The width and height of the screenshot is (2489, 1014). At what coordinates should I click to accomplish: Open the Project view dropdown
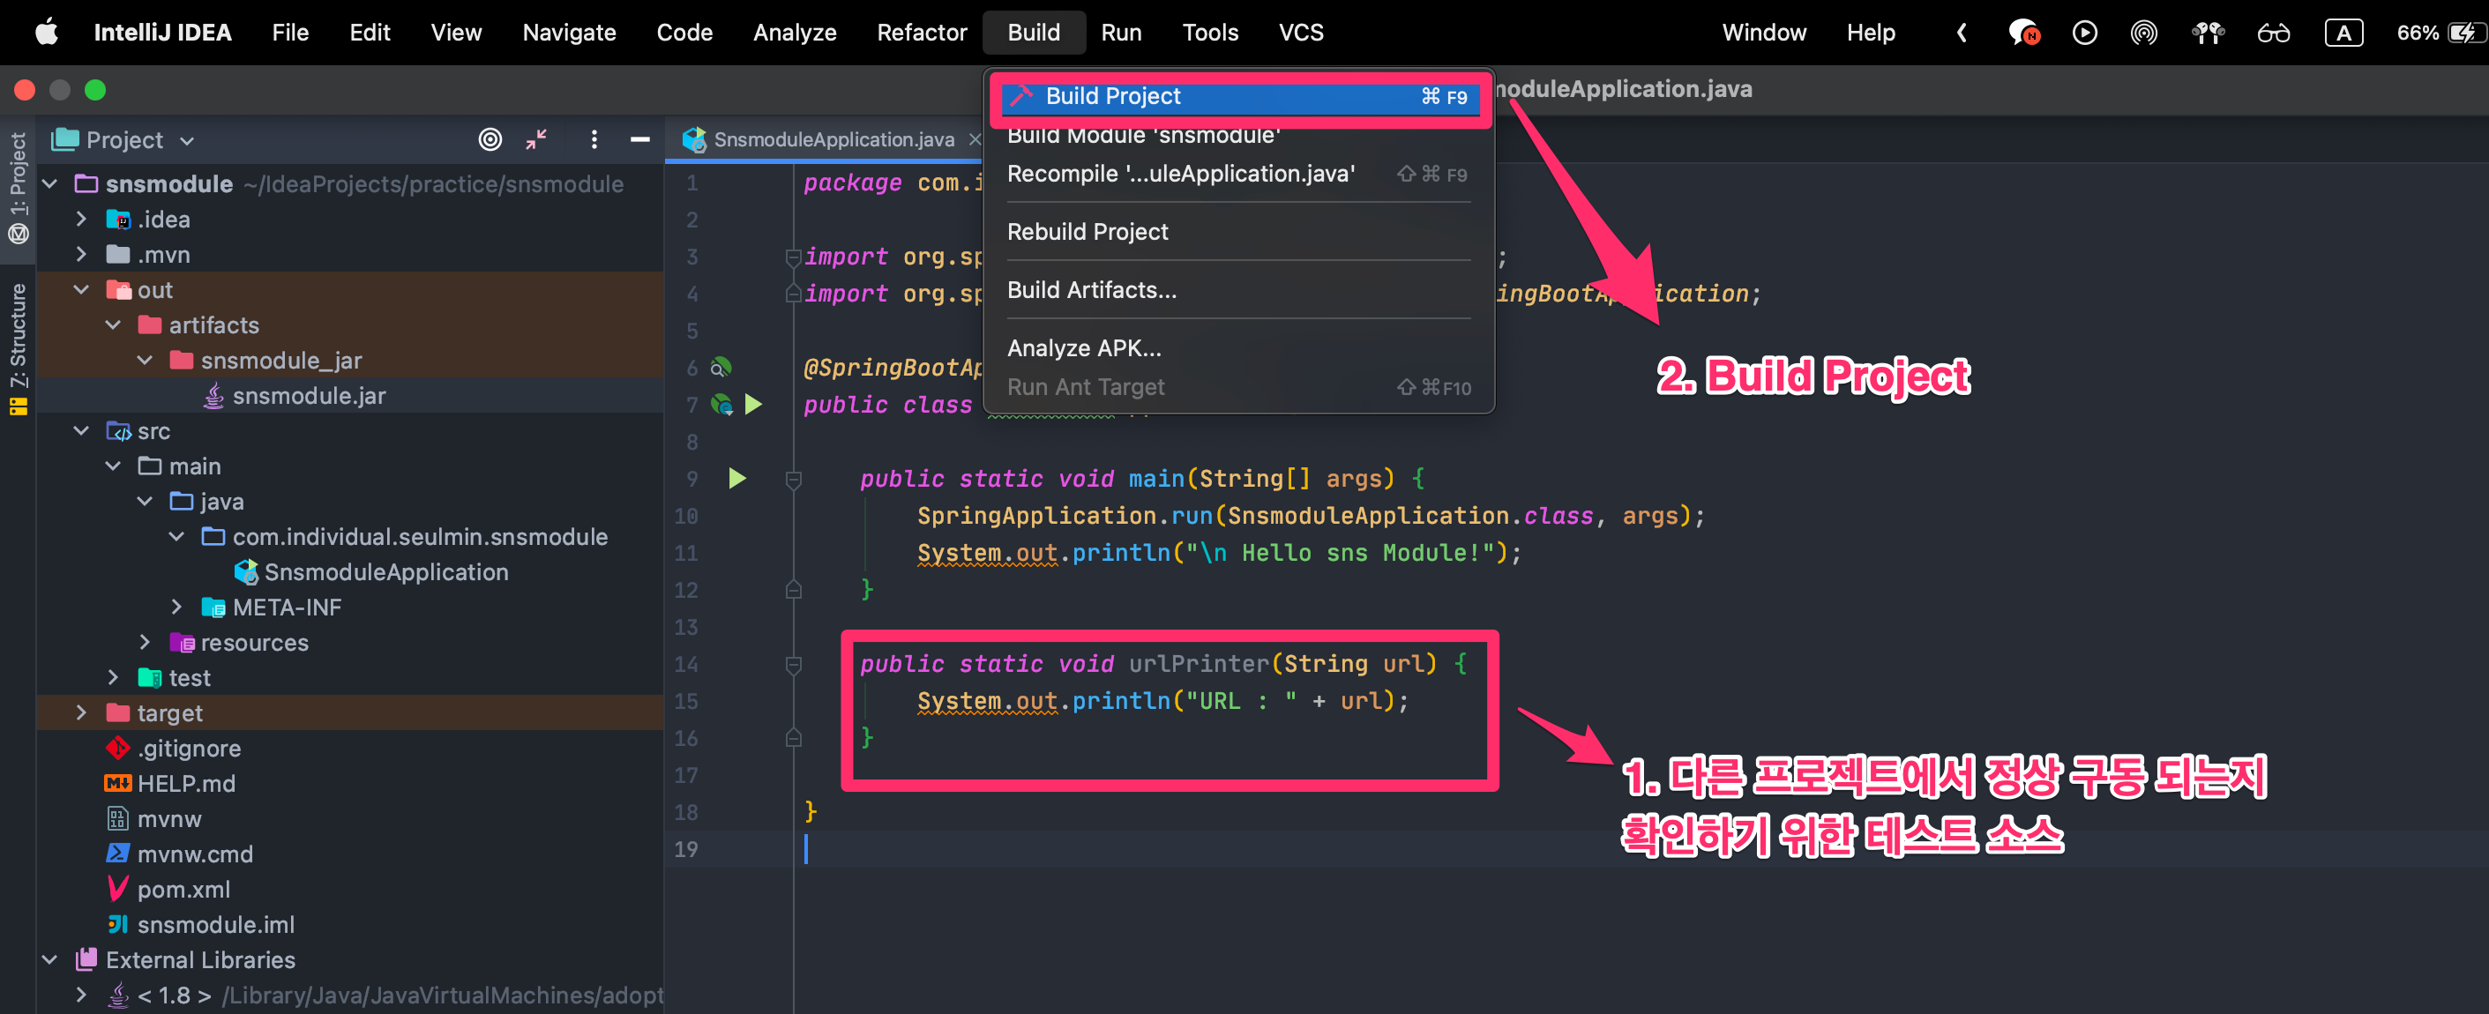186,141
